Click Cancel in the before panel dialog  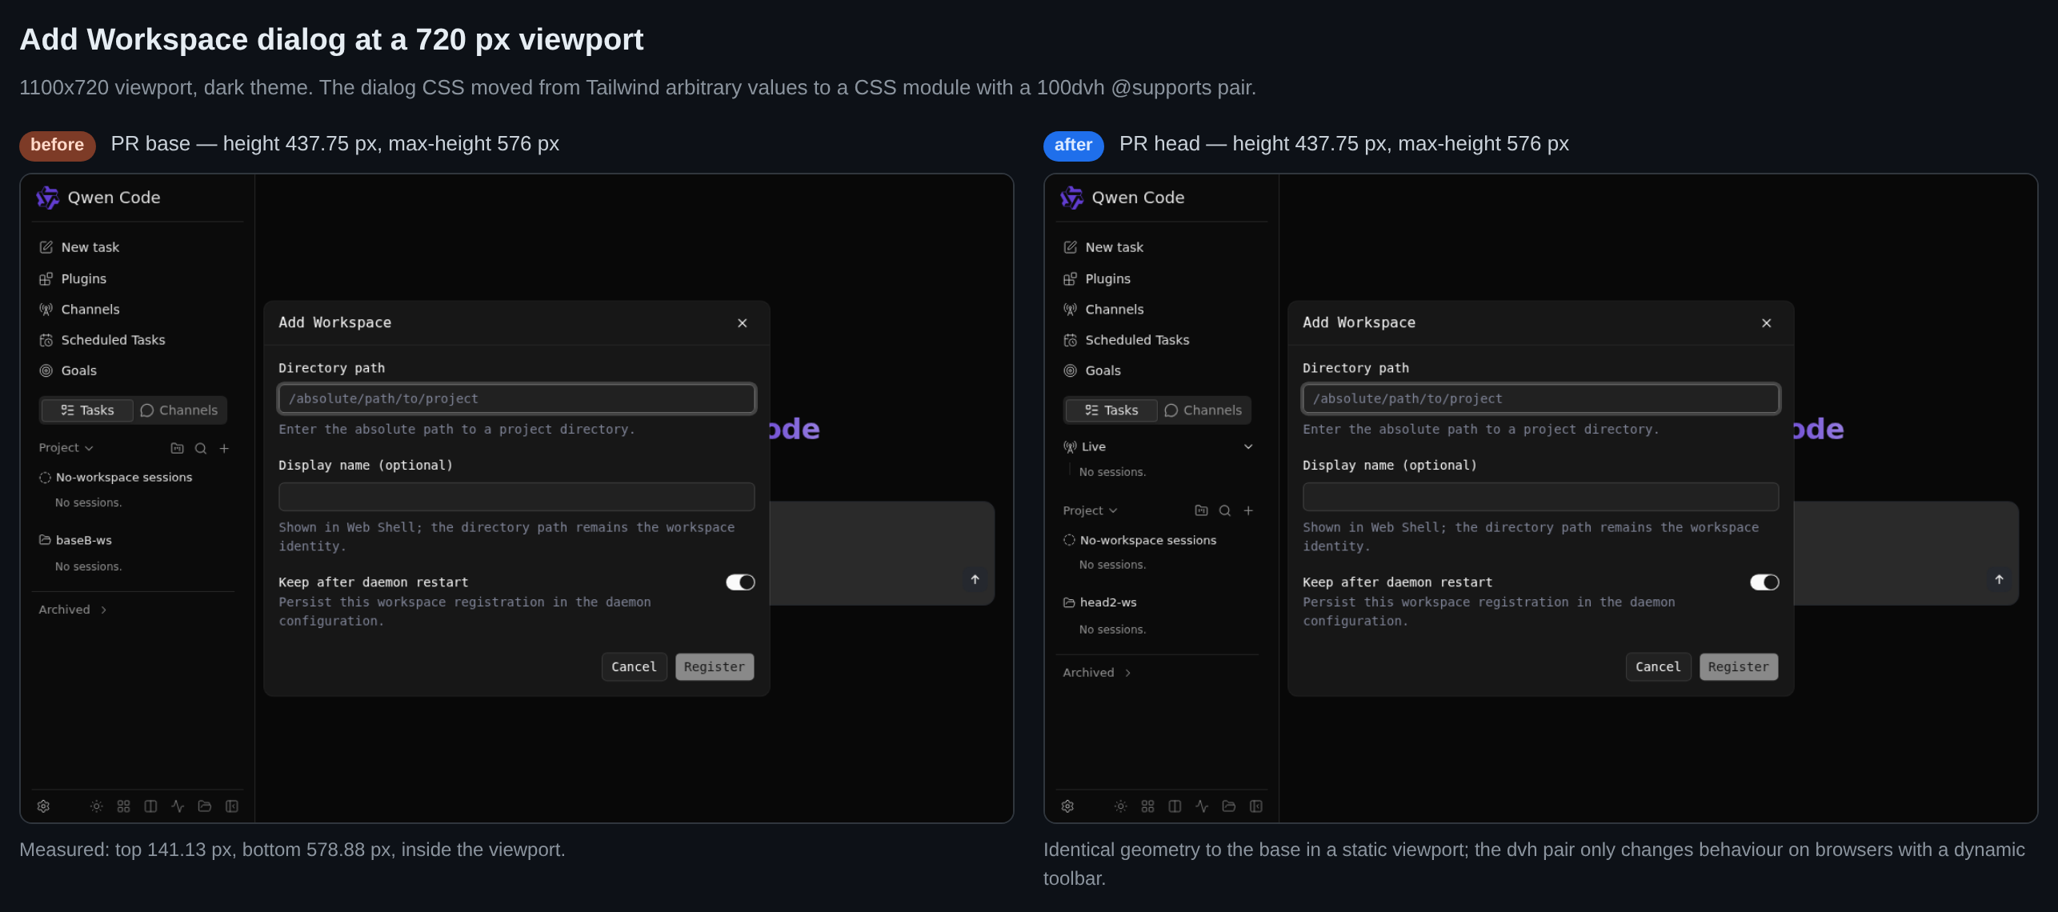click(x=634, y=667)
